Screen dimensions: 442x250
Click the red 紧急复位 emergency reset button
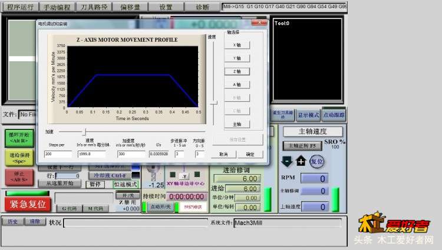28,204
